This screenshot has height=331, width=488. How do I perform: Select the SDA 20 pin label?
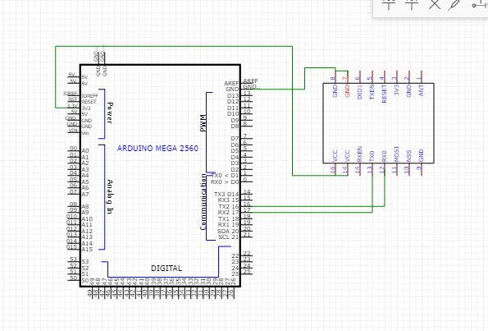[228, 232]
